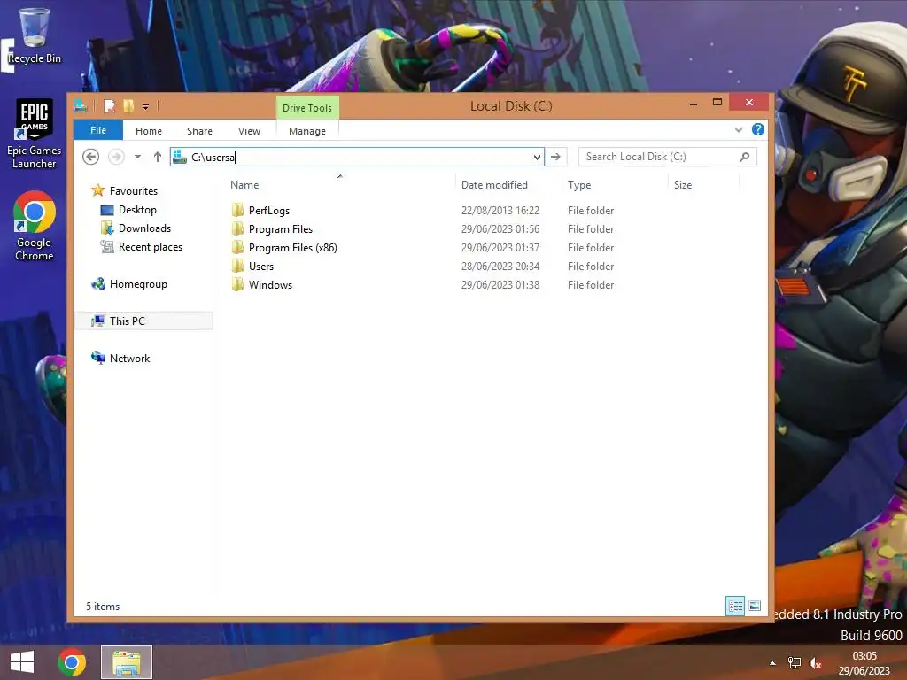Click the New Folder quick access icon
This screenshot has width=907, height=680.
(128, 106)
